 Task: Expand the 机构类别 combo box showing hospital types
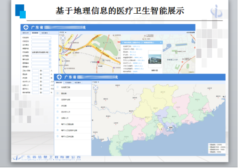41,52
